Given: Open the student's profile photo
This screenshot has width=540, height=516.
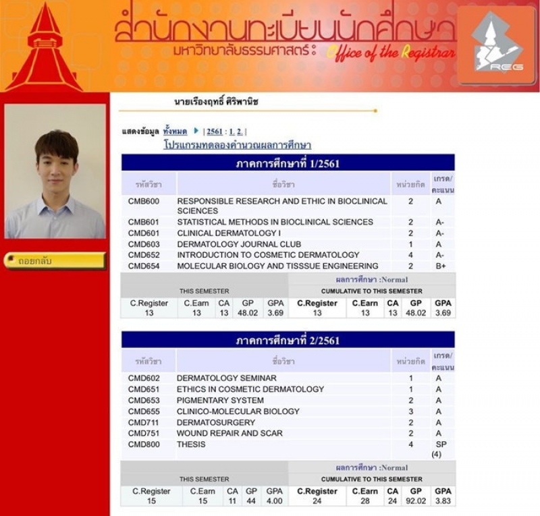Looking at the screenshot, I should pyautogui.click(x=55, y=171).
